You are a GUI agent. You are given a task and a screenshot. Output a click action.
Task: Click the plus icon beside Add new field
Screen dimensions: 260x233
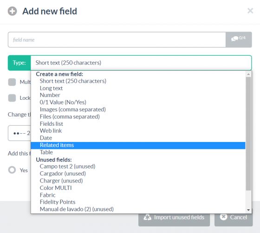tap(12, 11)
